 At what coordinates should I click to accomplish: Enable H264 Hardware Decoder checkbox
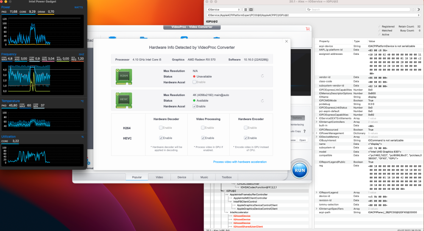[x=161, y=127]
